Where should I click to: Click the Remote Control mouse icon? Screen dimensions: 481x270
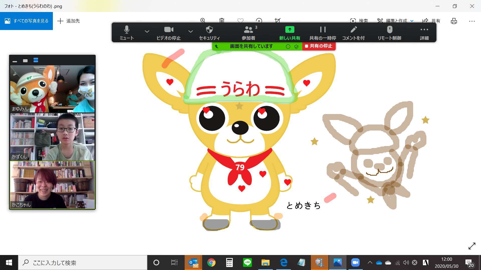[x=390, y=30]
